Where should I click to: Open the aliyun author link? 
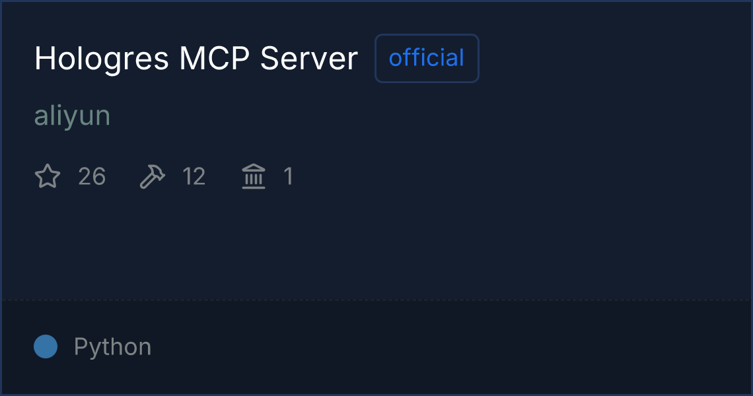point(72,115)
